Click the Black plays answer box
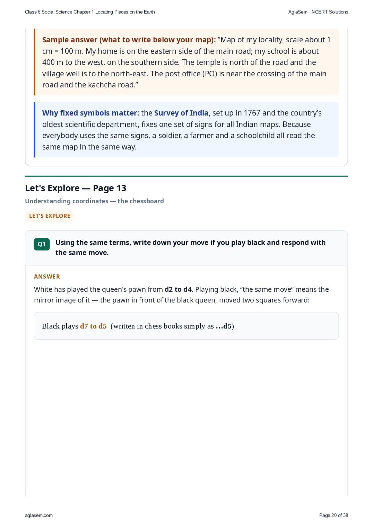Image resolution: width=373 pixels, height=528 pixels. [x=186, y=326]
